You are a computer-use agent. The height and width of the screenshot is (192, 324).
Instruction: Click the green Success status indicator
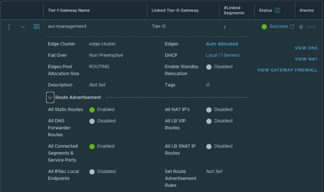click(264, 27)
